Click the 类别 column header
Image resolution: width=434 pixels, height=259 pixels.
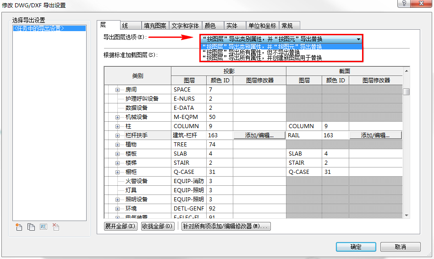click(x=138, y=76)
